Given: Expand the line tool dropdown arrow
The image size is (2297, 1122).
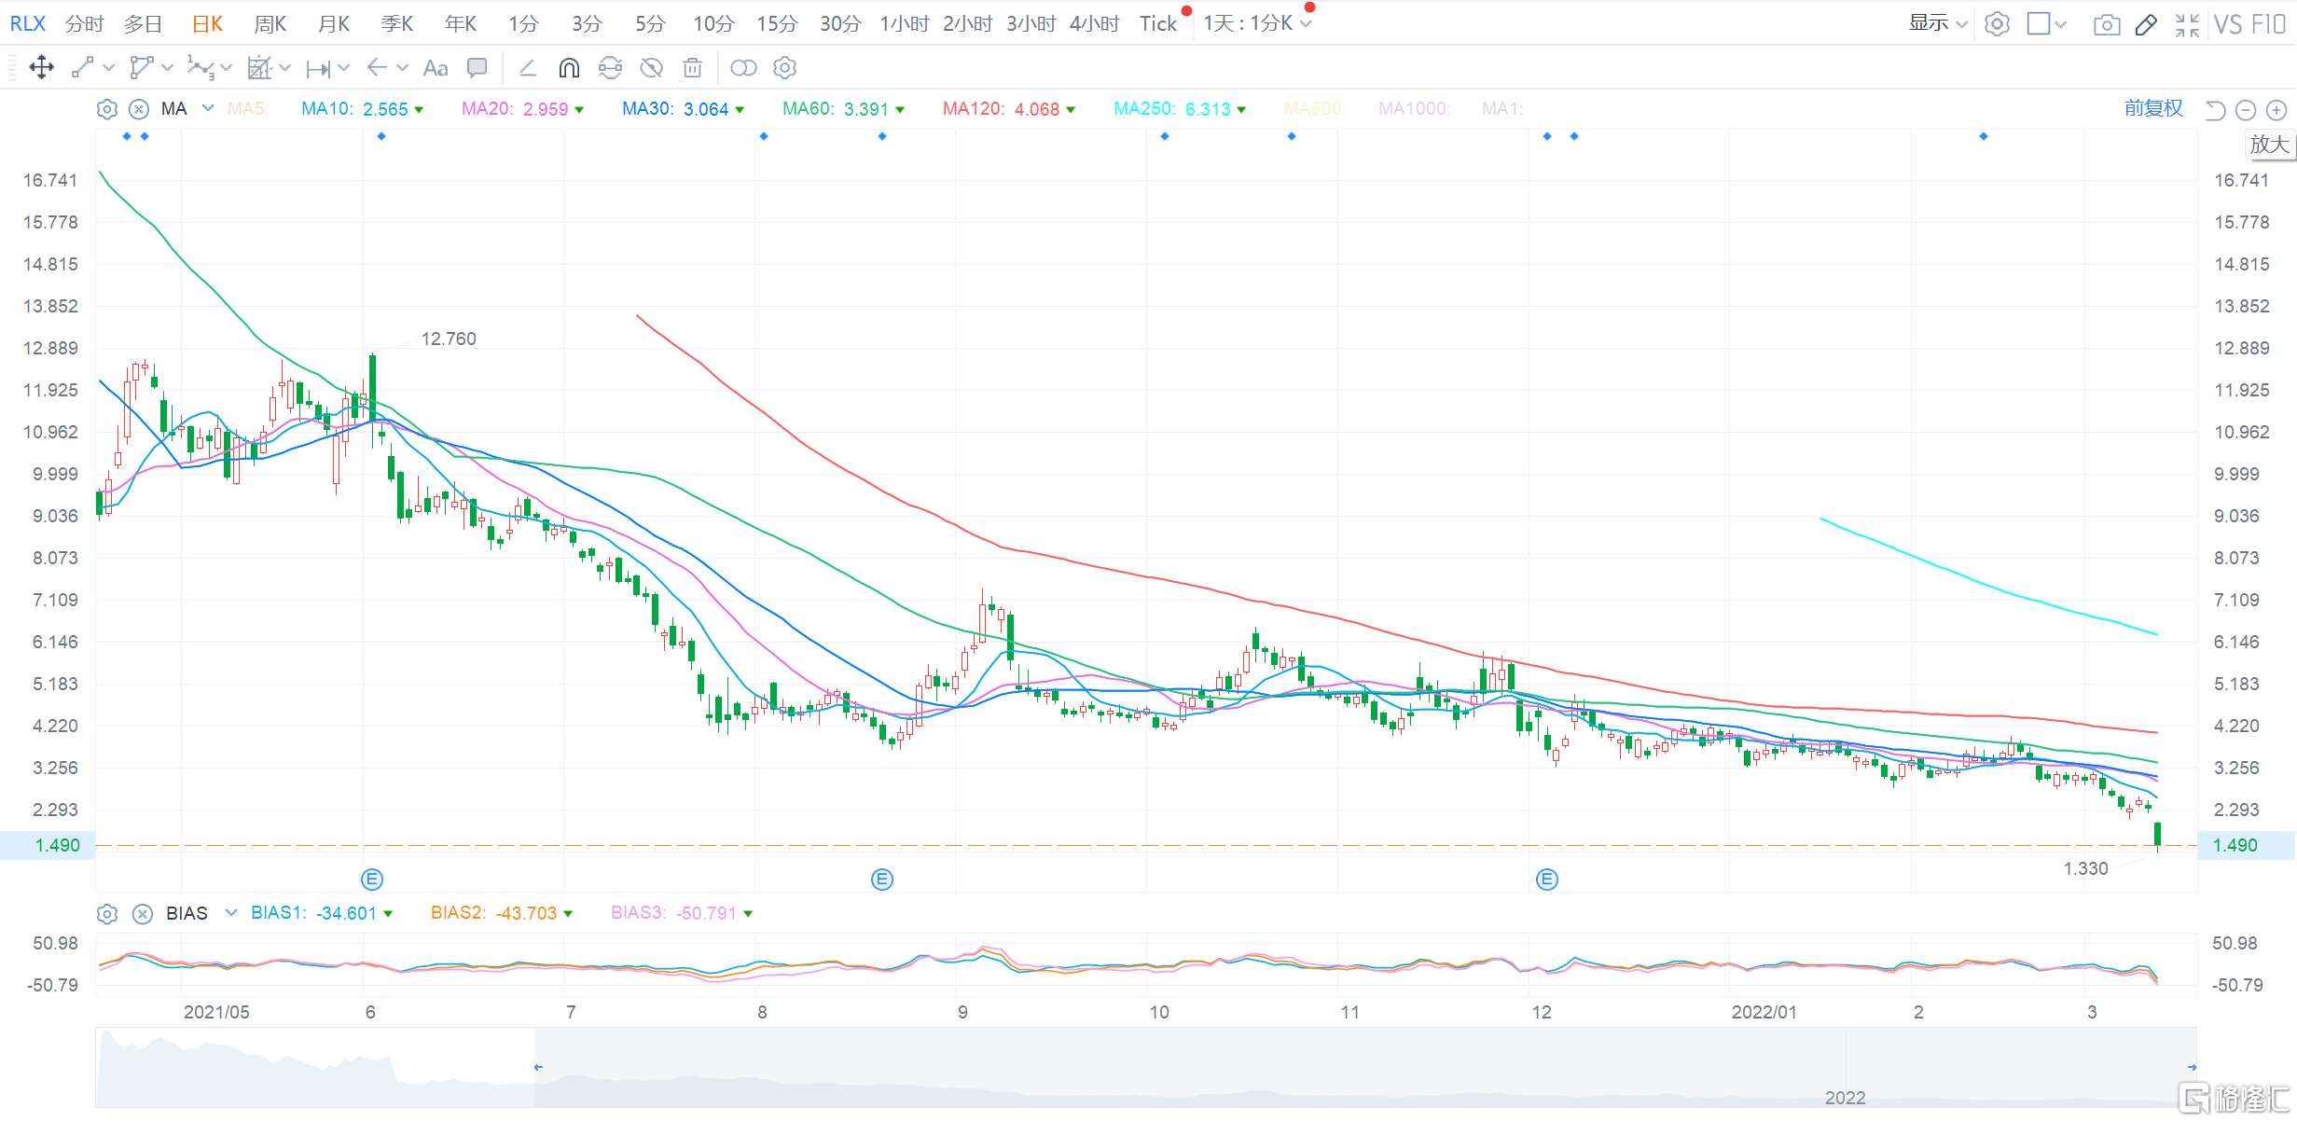Looking at the screenshot, I should tap(109, 67).
